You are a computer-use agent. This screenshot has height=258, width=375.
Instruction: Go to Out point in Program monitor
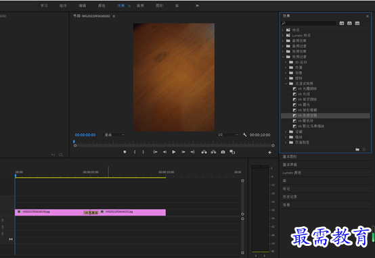click(192, 152)
